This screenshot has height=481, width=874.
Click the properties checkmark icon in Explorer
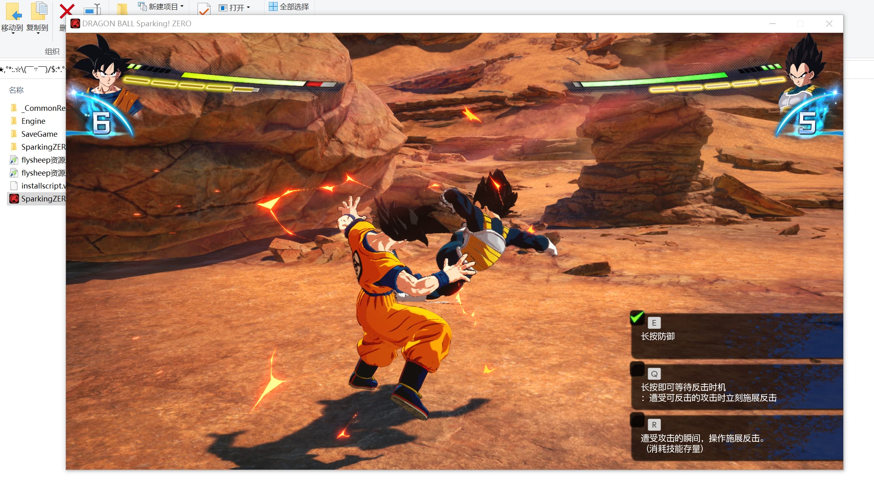(204, 9)
